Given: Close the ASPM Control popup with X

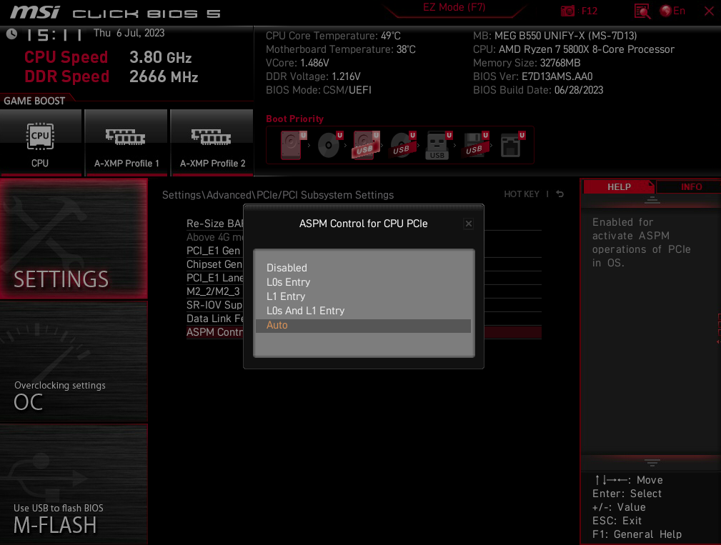Looking at the screenshot, I should point(469,224).
